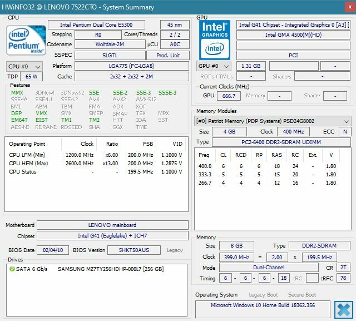Click the Secure Boot label
The height and width of the screenshot is (321, 356).
pyautogui.click(x=301, y=295)
